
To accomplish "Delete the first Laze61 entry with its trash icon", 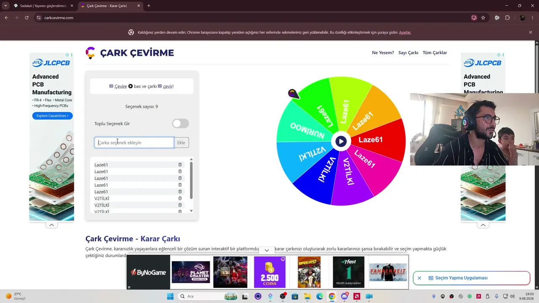I will 180,165.
